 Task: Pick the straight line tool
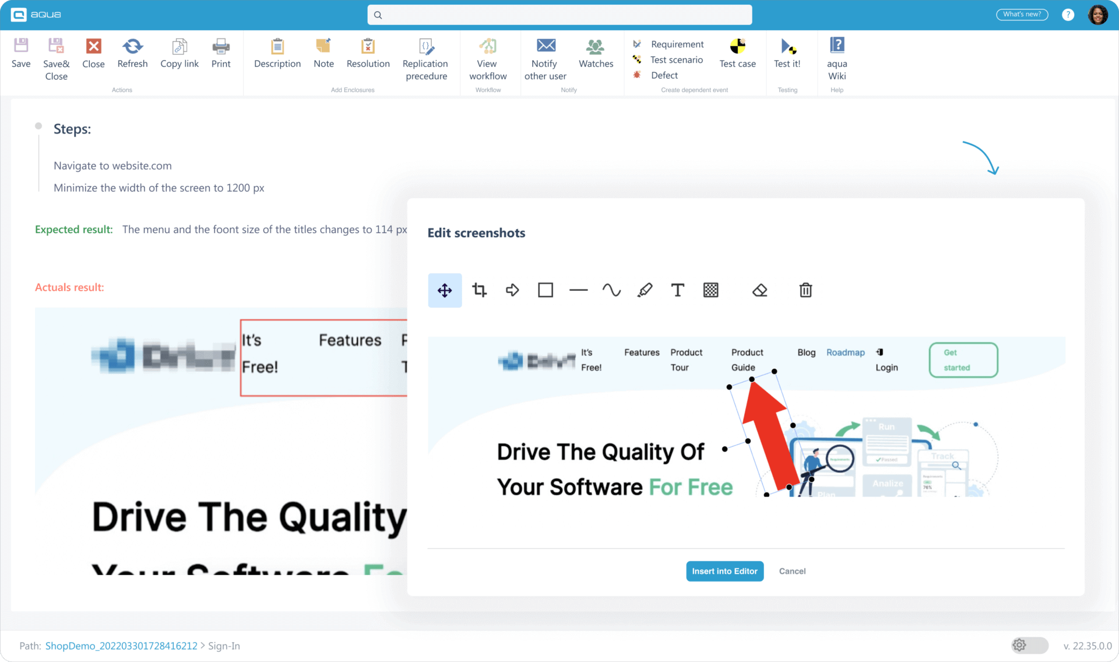[578, 290]
